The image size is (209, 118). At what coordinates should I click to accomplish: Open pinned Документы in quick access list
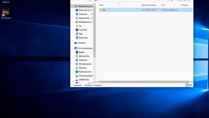84,18
